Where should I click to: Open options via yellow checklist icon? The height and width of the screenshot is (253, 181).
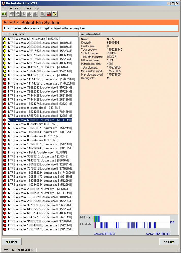pyautogui.click(x=55, y=14)
